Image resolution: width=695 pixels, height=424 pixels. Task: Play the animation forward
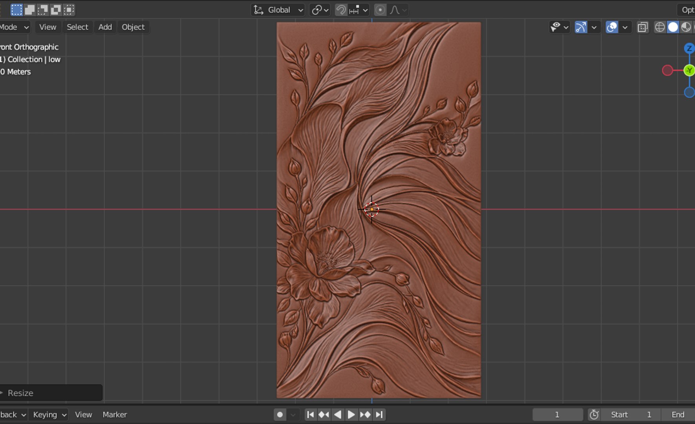coord(351,415)
